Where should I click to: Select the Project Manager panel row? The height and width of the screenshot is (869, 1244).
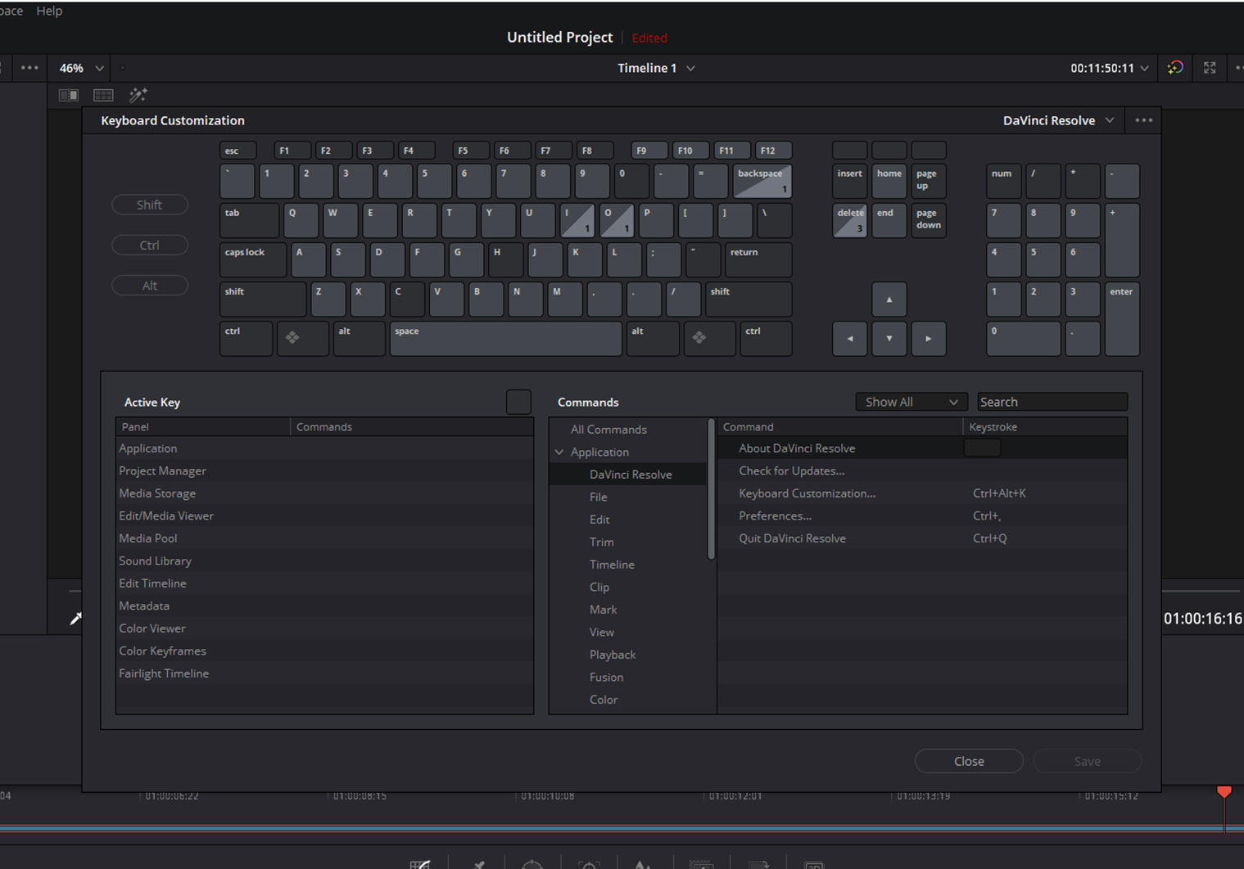point(325,471)
